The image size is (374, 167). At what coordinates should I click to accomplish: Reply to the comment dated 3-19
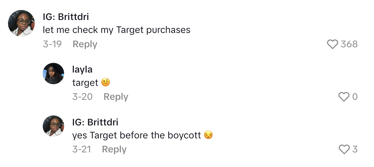(85, 44)
